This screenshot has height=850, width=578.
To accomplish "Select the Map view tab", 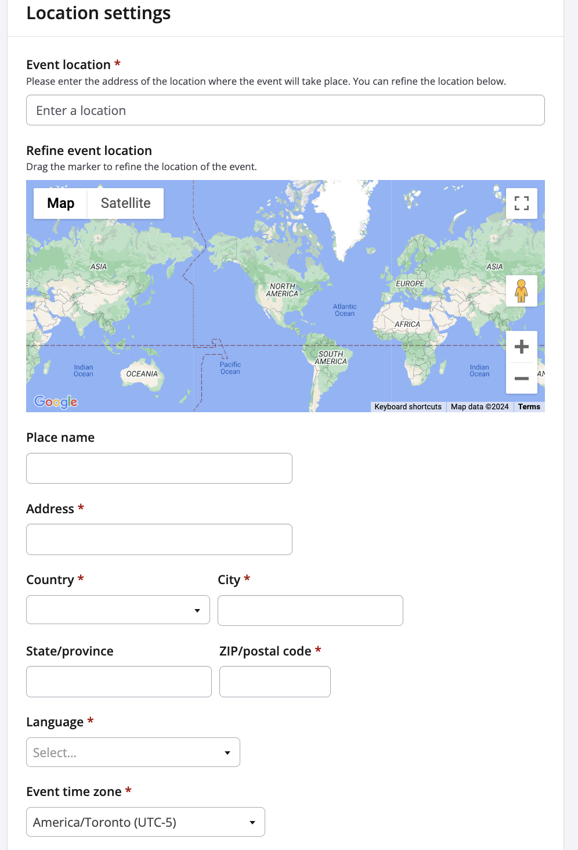I will pos(60,203).
